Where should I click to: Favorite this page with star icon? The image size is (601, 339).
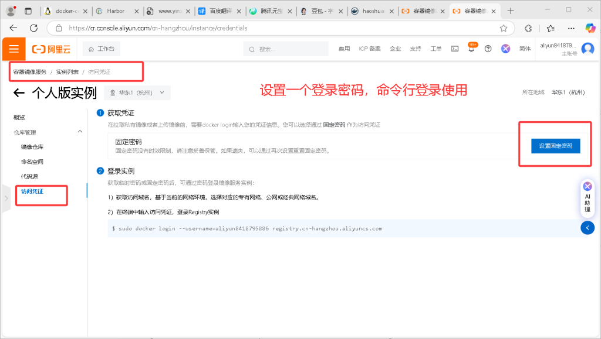(x=503, y=28)
